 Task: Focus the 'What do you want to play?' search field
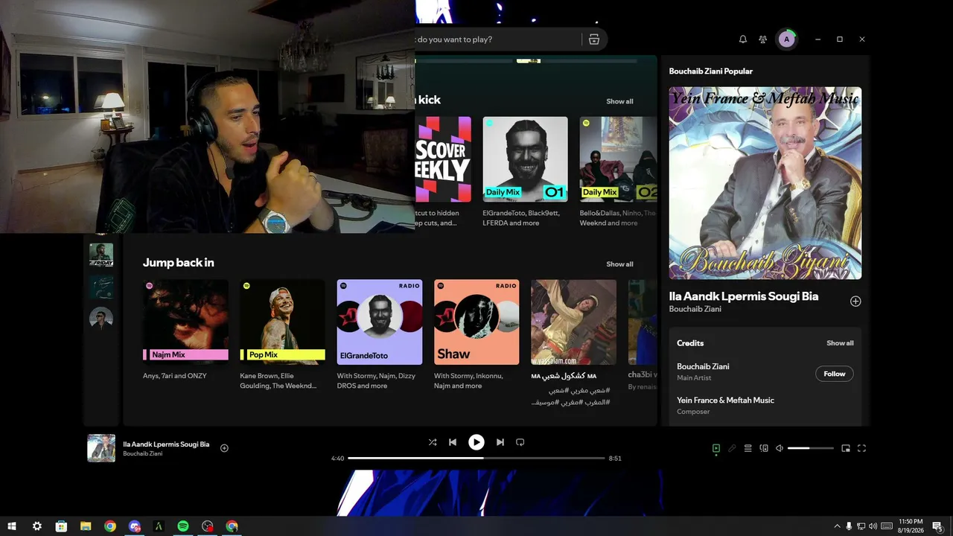click(497, 39)
